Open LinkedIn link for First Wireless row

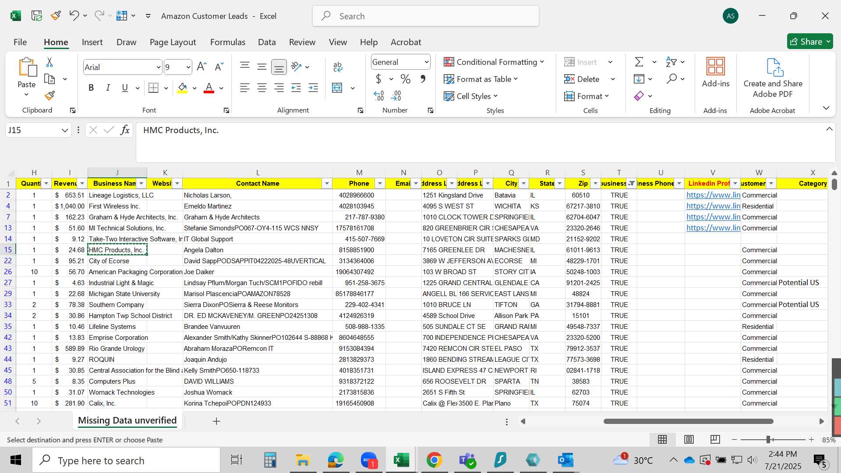tap(713, 206)
